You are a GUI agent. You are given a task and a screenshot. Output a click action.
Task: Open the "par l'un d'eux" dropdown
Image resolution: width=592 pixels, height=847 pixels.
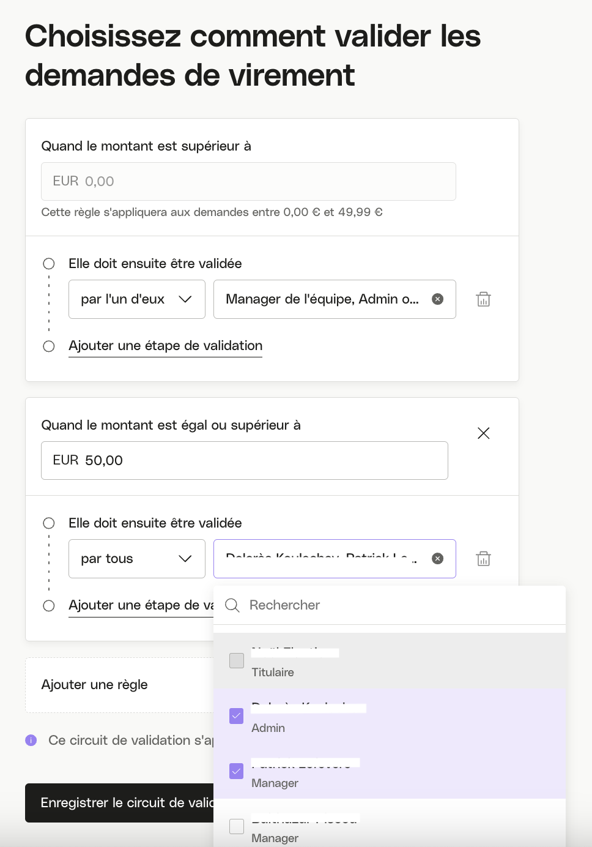click(x=136, y=299)
